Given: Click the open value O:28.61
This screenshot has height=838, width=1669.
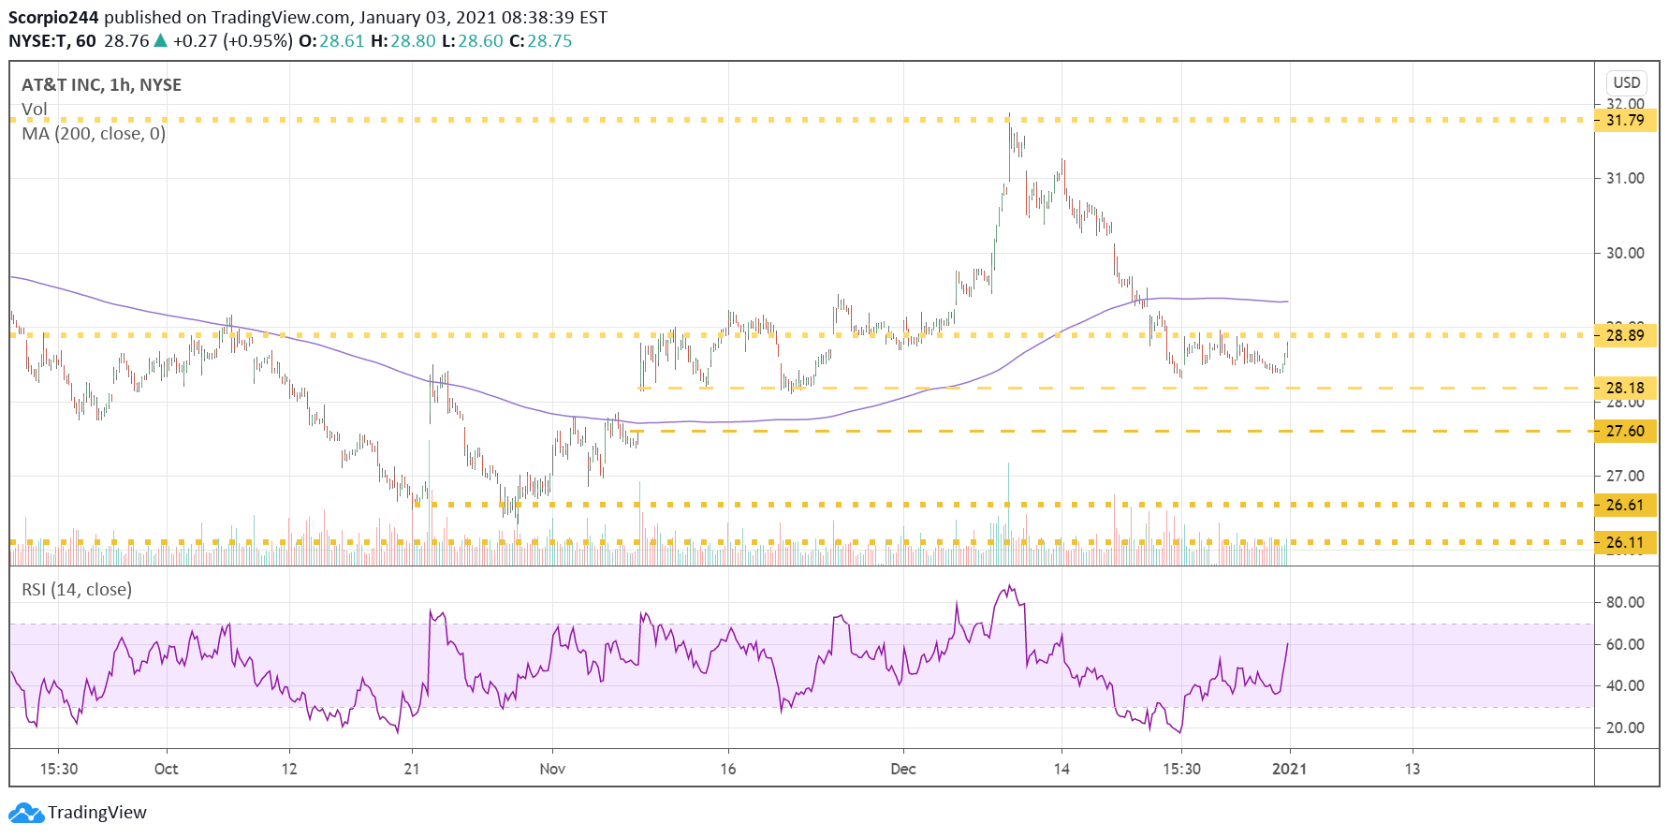Looking at the screenshot, I should pyautogui.click(x=331, y=41).
